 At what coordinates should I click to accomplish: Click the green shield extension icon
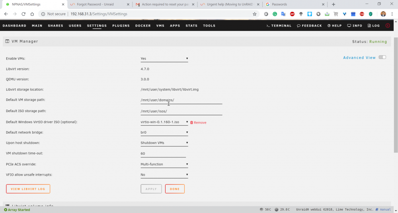pos(371,14)
